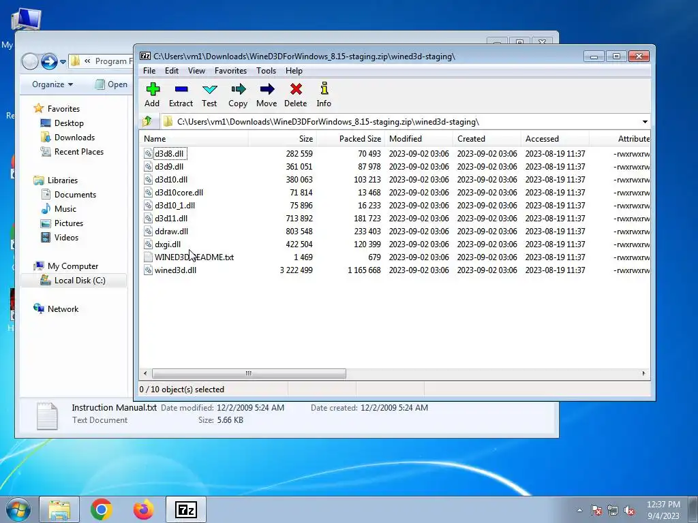Click the taskbar clock showing 12:37 PM
This screenshot has width=698, height=523.
(x=663, y=510)
